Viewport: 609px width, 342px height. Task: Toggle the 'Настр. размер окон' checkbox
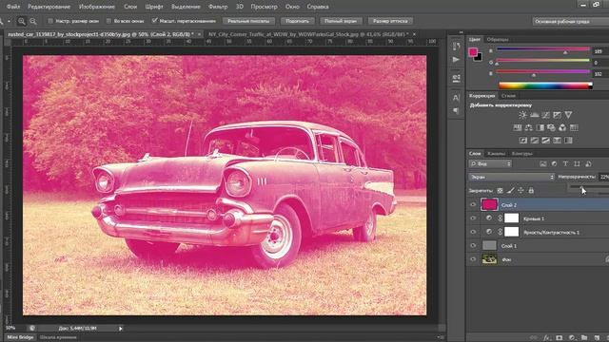[50, 21]
